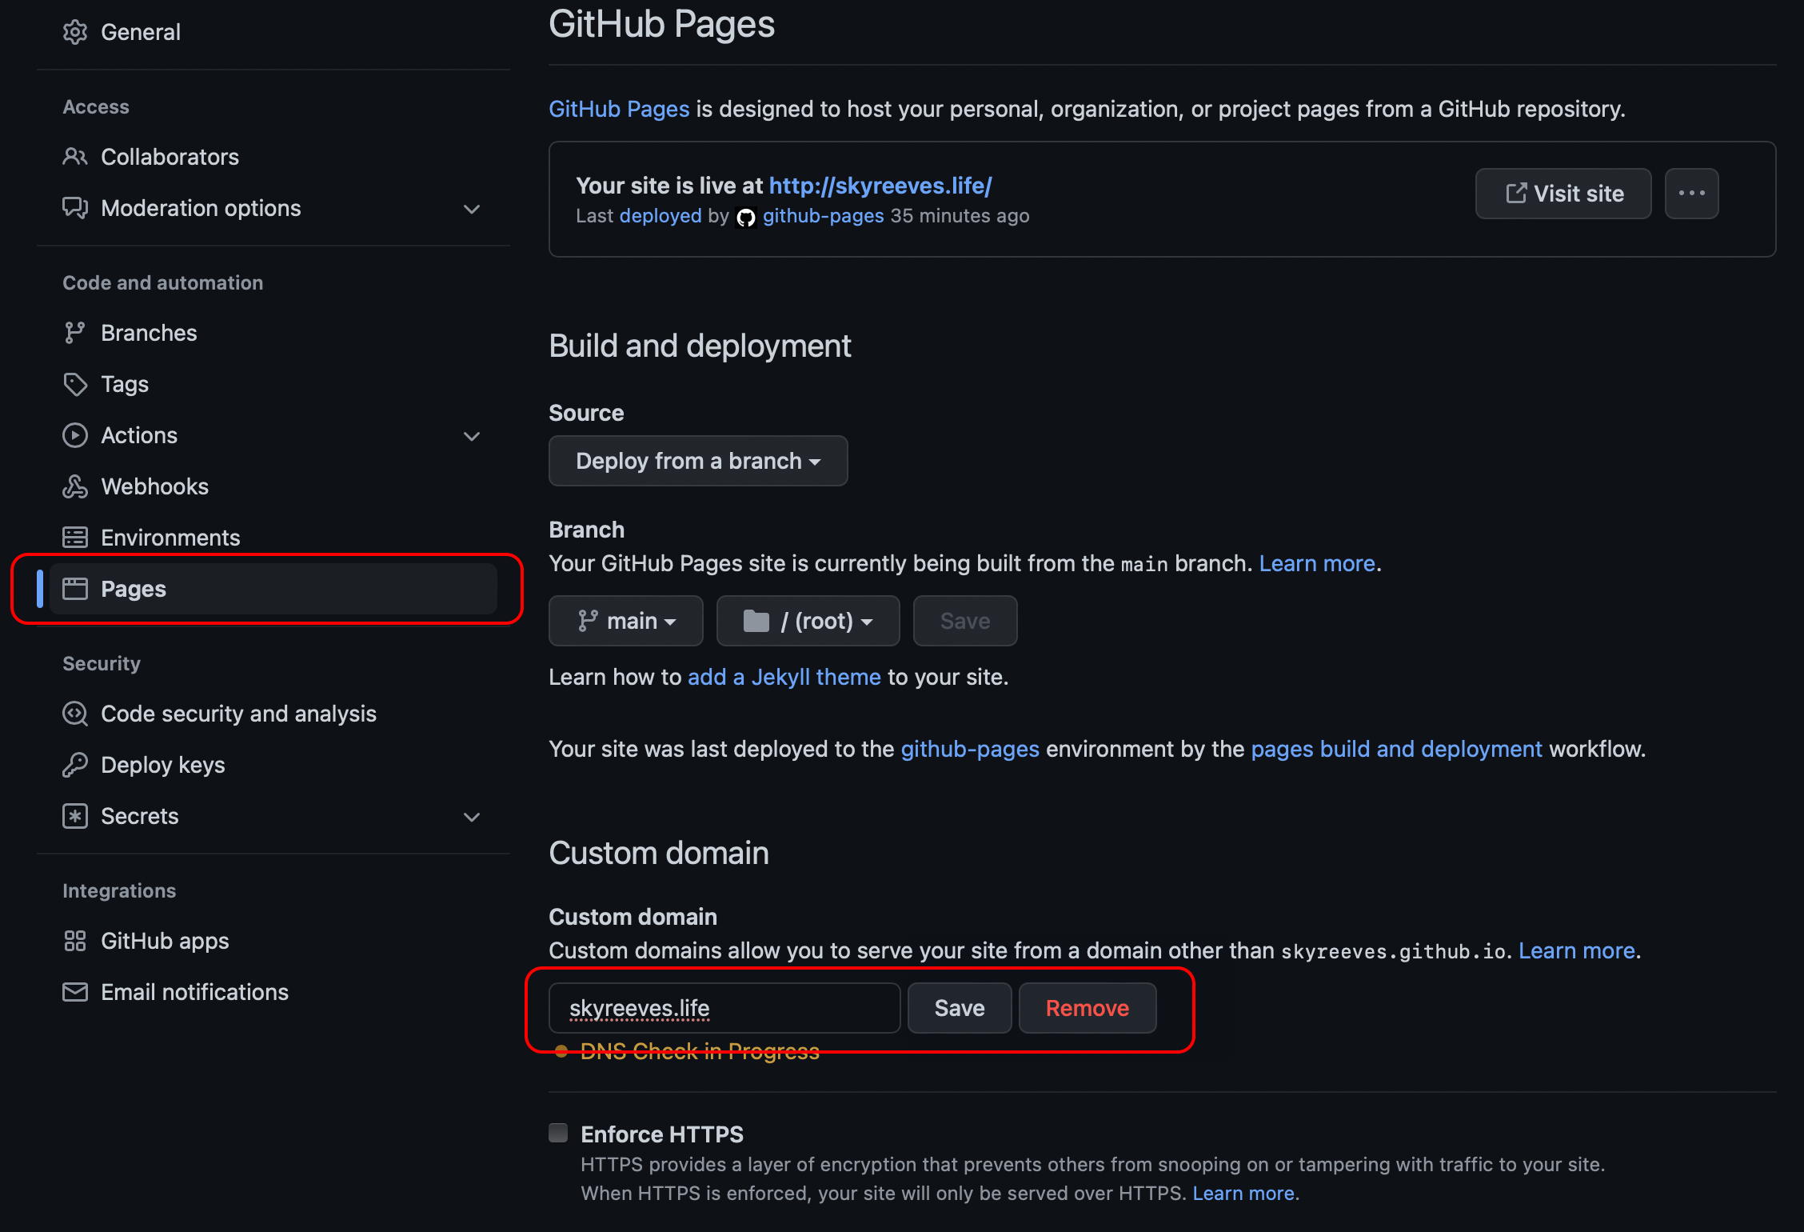
Task: Click the Secrets asterisk icon
Action: 75,816
